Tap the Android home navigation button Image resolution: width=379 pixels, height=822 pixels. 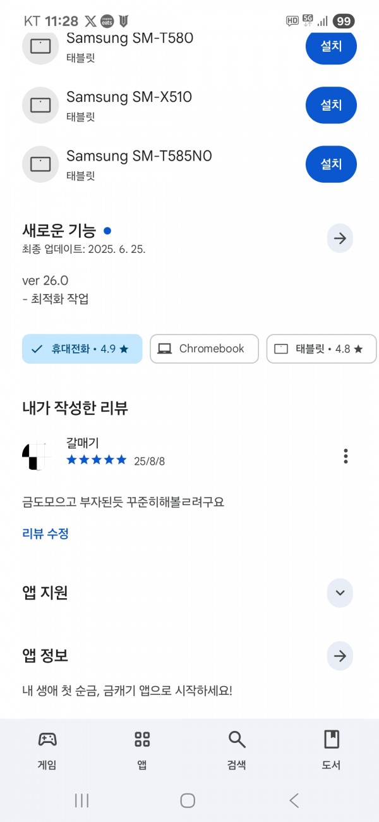click(x=188, y=801)
